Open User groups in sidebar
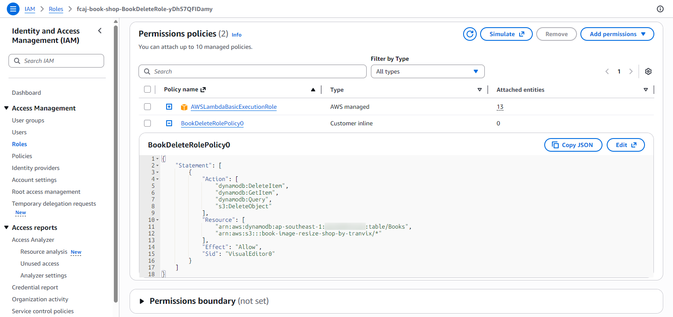This screenshot has height=317, width=673. (x=28, y=120)
